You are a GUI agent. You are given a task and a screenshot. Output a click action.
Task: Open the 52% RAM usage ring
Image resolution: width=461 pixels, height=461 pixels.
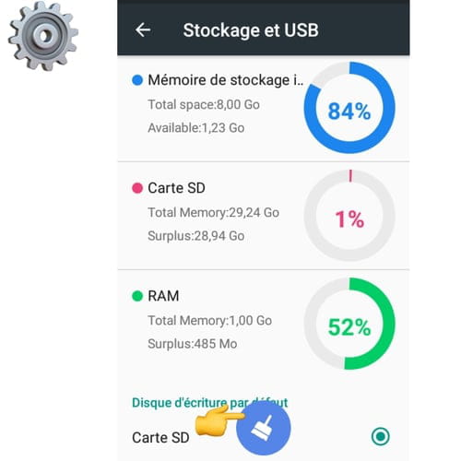(349, 324)
